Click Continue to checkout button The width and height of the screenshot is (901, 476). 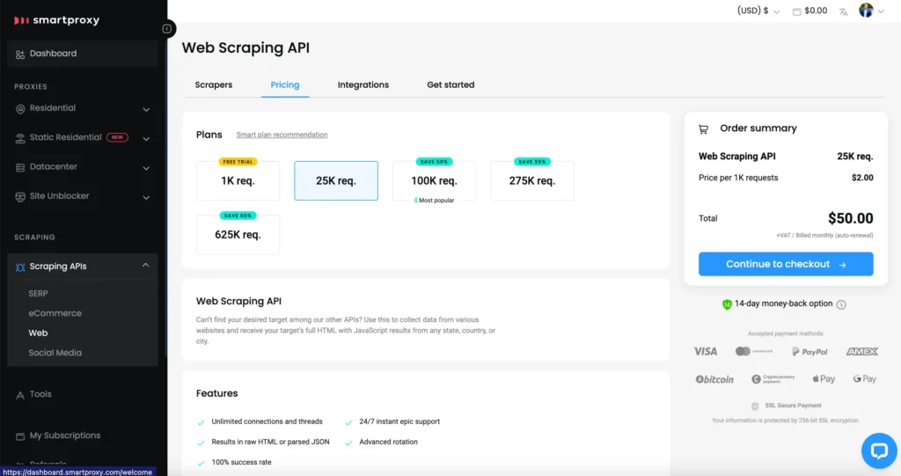click(786, 264)
